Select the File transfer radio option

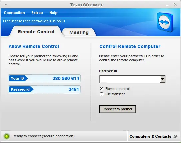[101, 94]
